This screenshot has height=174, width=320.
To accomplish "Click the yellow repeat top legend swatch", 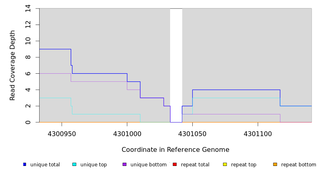I will point(225,164).
